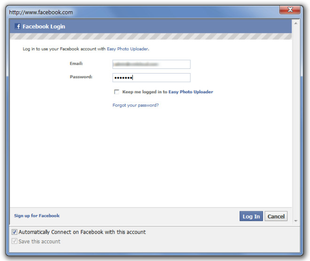Open the Easy Photo Uploader link in intro text
This screenshot has width=310, height=261.
127,49
